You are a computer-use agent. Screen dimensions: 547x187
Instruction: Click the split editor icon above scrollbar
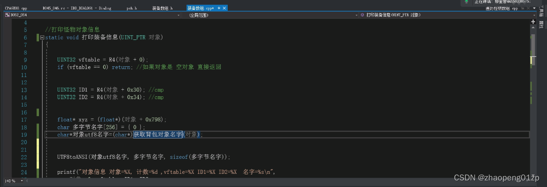click(x=533, y=22)
